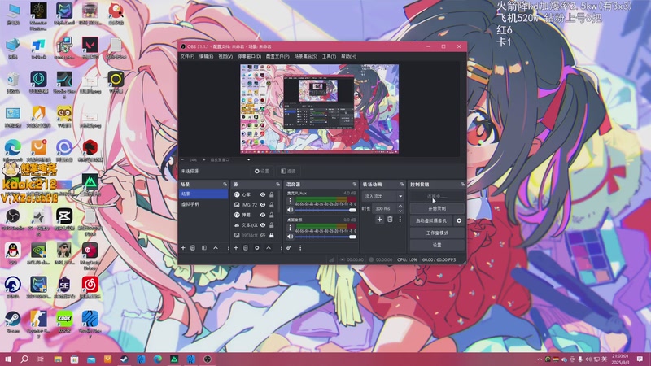The height and width of the screenshot is (366, 651).
Task: Hide the IMG_72 source with eye icon
Action: (x=263, y=205)
